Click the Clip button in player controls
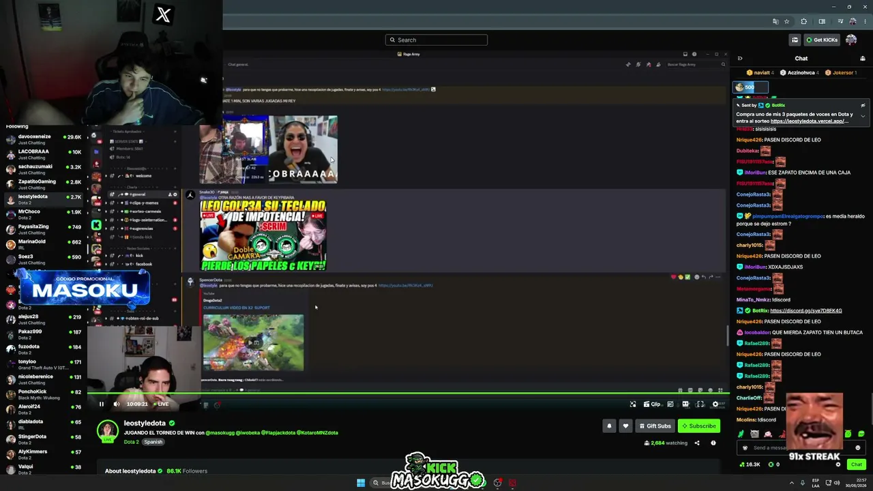 coord(652,404)
